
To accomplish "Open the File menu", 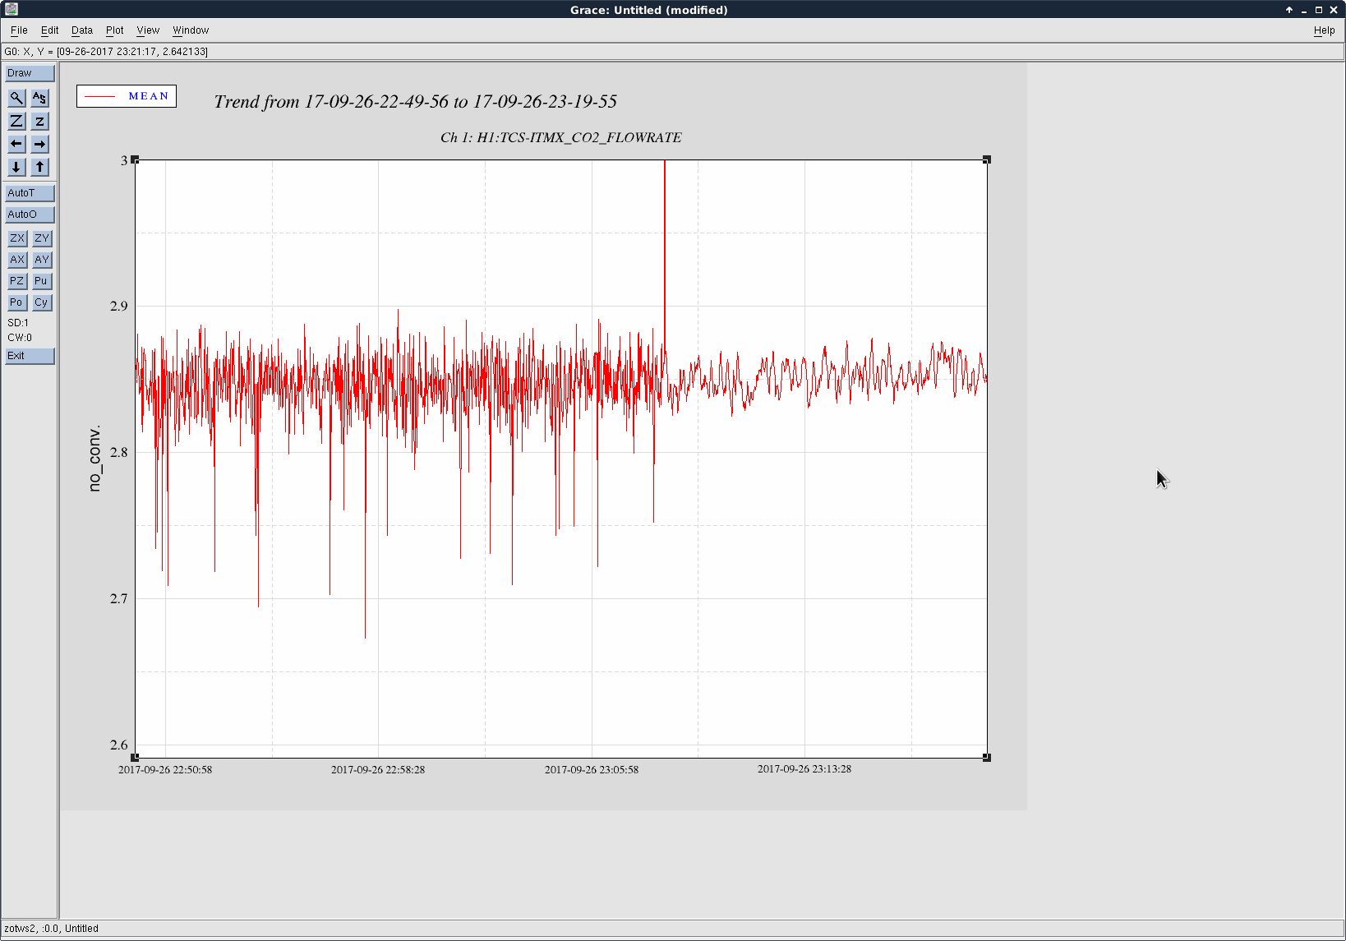I will [19, 30].
